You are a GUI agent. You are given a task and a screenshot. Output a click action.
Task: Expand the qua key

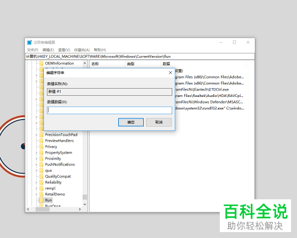pyautogui.click(x=36, y=171)
